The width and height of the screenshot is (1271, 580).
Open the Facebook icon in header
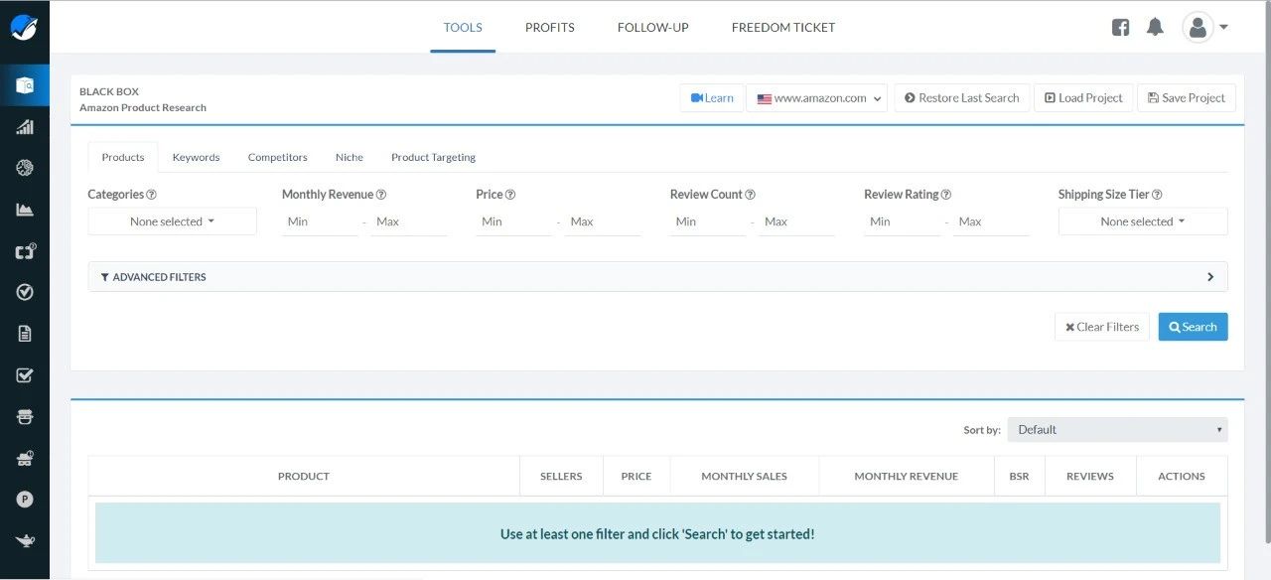[x=1120, y=28]
